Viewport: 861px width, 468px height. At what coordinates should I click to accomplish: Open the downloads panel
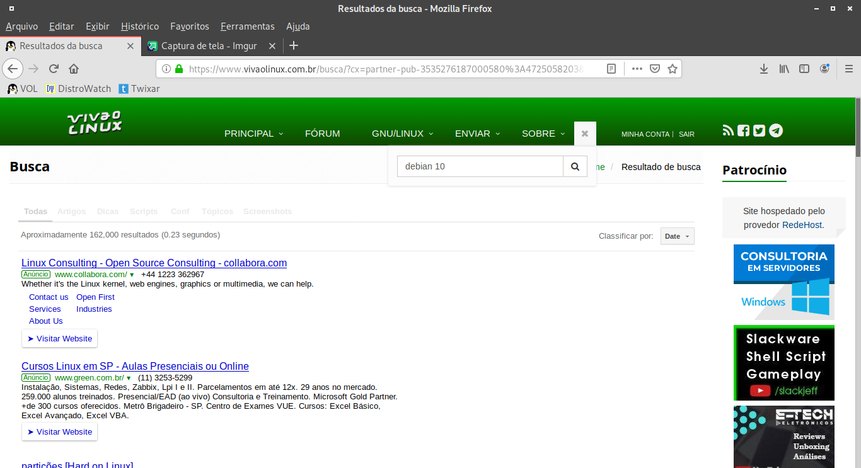tap(764, 69)
